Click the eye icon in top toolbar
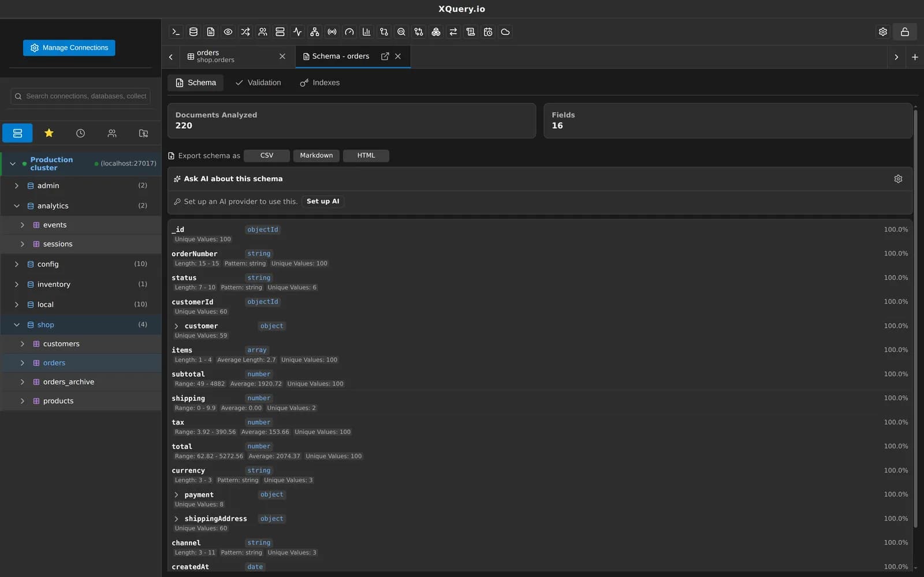The height and width of the screenshot is (577, 924). [228, 32]
